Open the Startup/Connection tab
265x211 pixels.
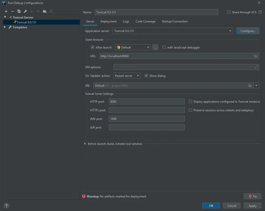tap(175, 22)
